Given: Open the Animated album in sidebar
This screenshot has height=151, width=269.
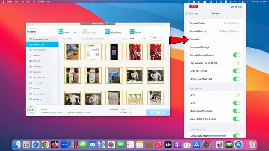Looking at the screenshot, I should 42,99.
